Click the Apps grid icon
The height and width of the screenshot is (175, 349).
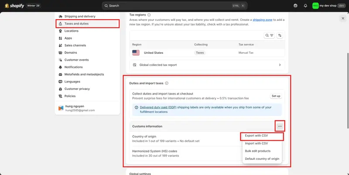(60, 38)
